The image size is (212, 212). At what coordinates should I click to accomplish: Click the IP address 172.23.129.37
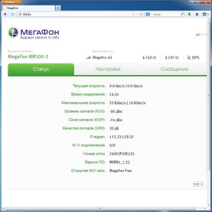[122, 137]
